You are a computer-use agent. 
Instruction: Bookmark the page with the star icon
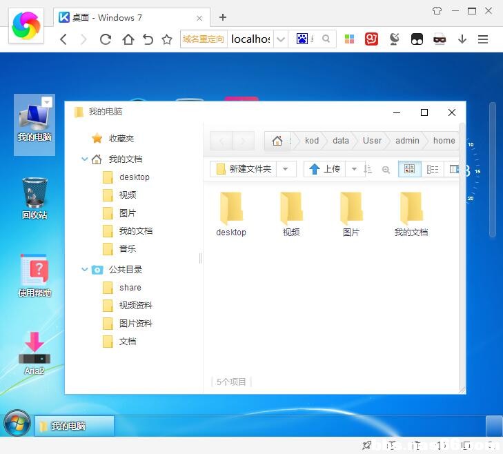(x=167, y=39)
